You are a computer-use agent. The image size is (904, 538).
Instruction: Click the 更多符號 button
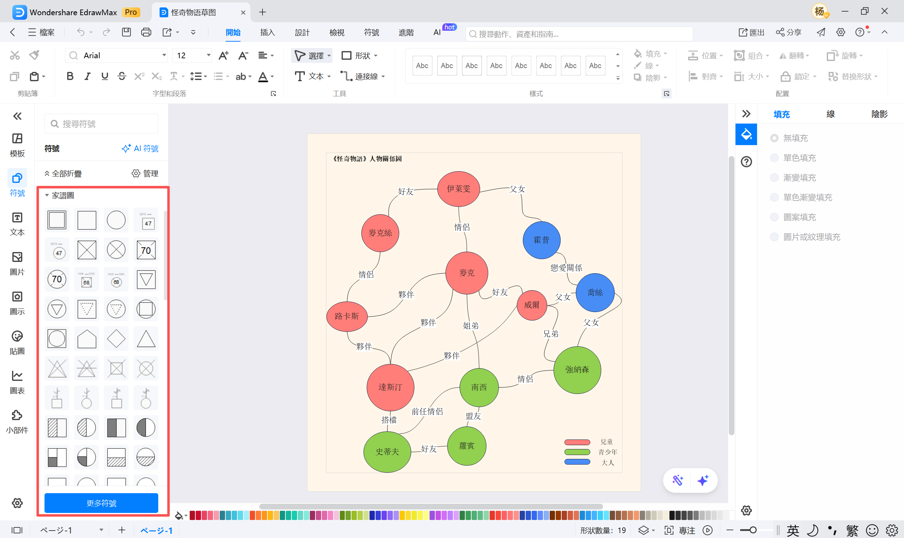point(101,503)
